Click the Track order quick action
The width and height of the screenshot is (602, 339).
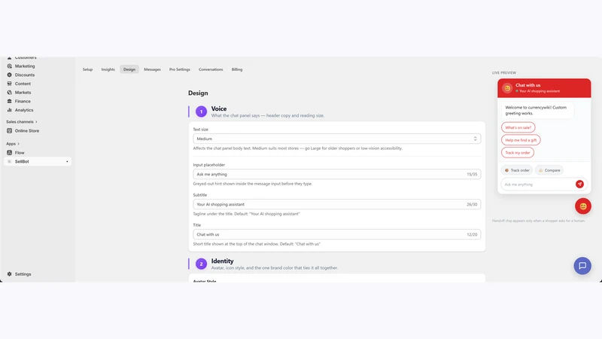(517, 170)
